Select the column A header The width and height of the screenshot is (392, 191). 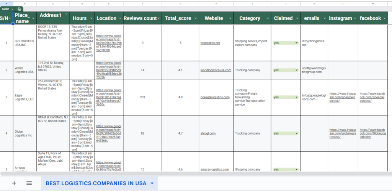coord(7,4)
